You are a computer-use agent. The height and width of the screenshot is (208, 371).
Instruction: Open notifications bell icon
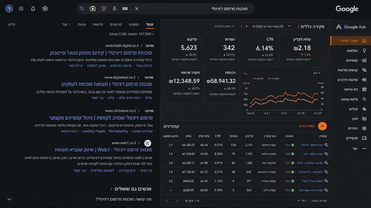click(33, 8)
